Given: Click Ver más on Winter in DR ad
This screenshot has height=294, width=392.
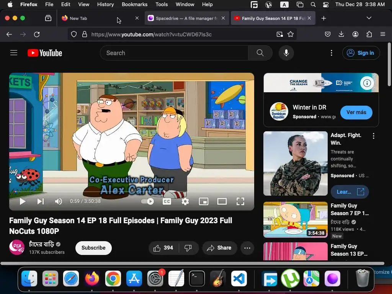Looking at the screenshot, I should 356,112.
